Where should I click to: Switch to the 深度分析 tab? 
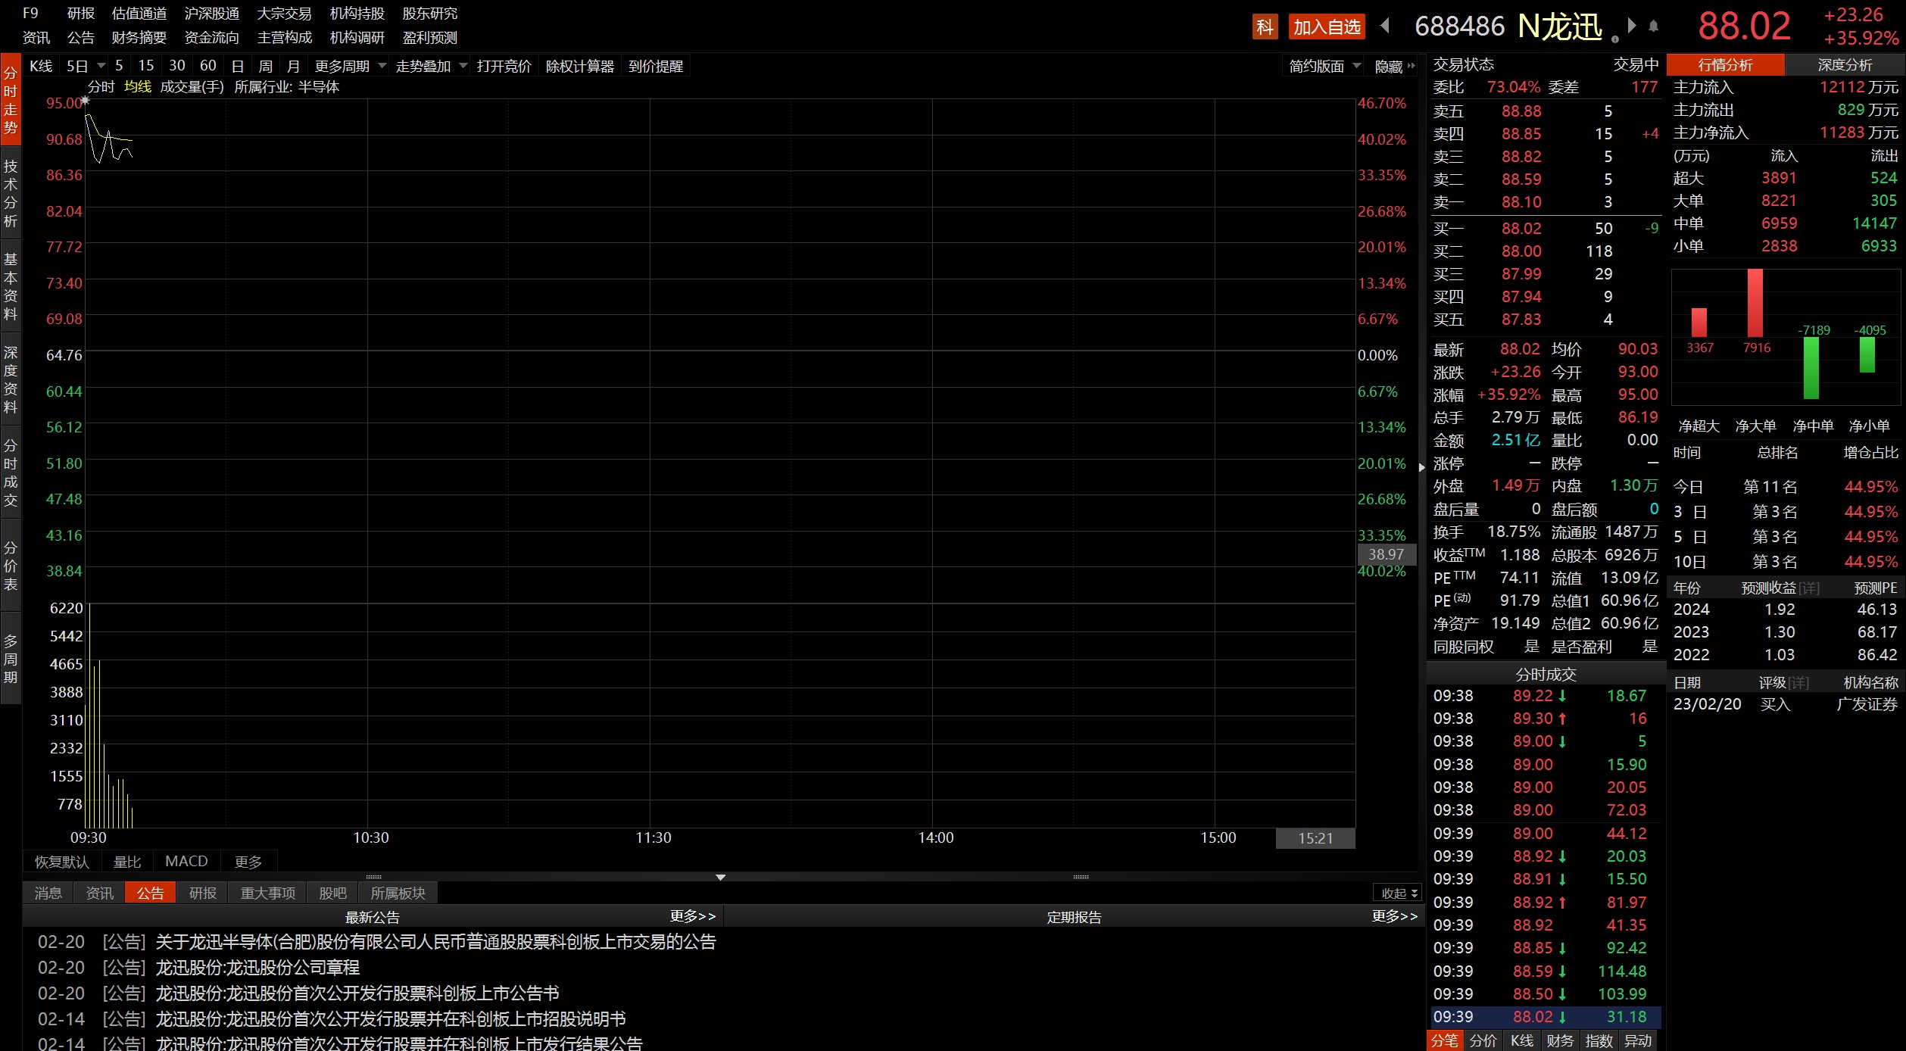click(x=1845, y=65)
